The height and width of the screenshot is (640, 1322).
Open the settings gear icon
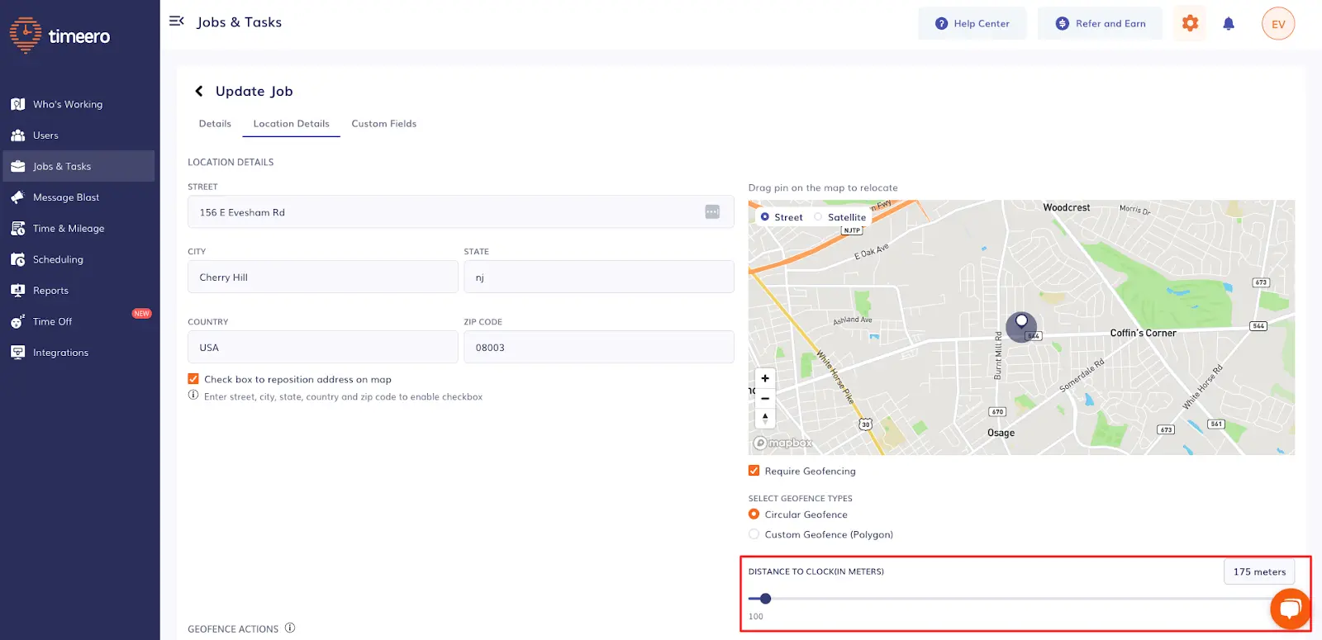pos(1190,23)
